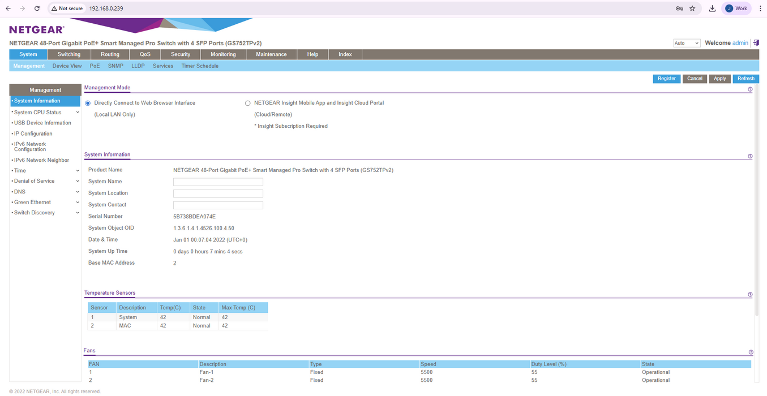Click the Register button
Screen dimensions: 767x396
pos(666,79)
